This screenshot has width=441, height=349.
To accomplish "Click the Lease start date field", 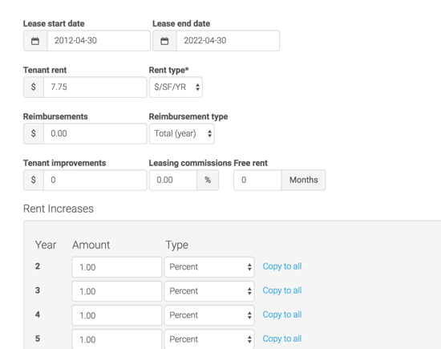I will 99,41.
